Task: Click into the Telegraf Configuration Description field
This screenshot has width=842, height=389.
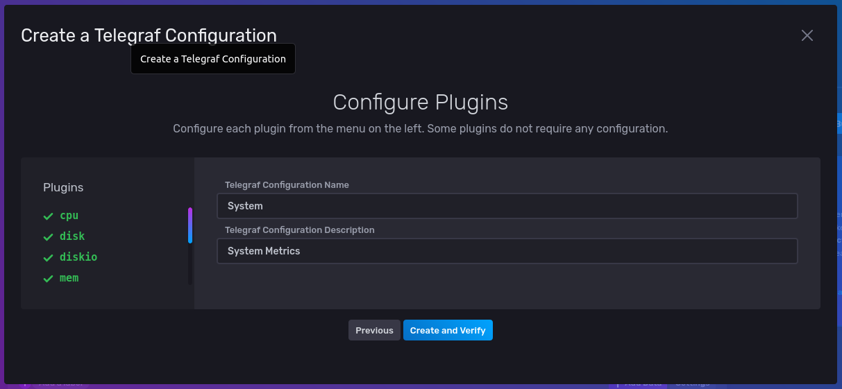Action: (x=507, y=251)
